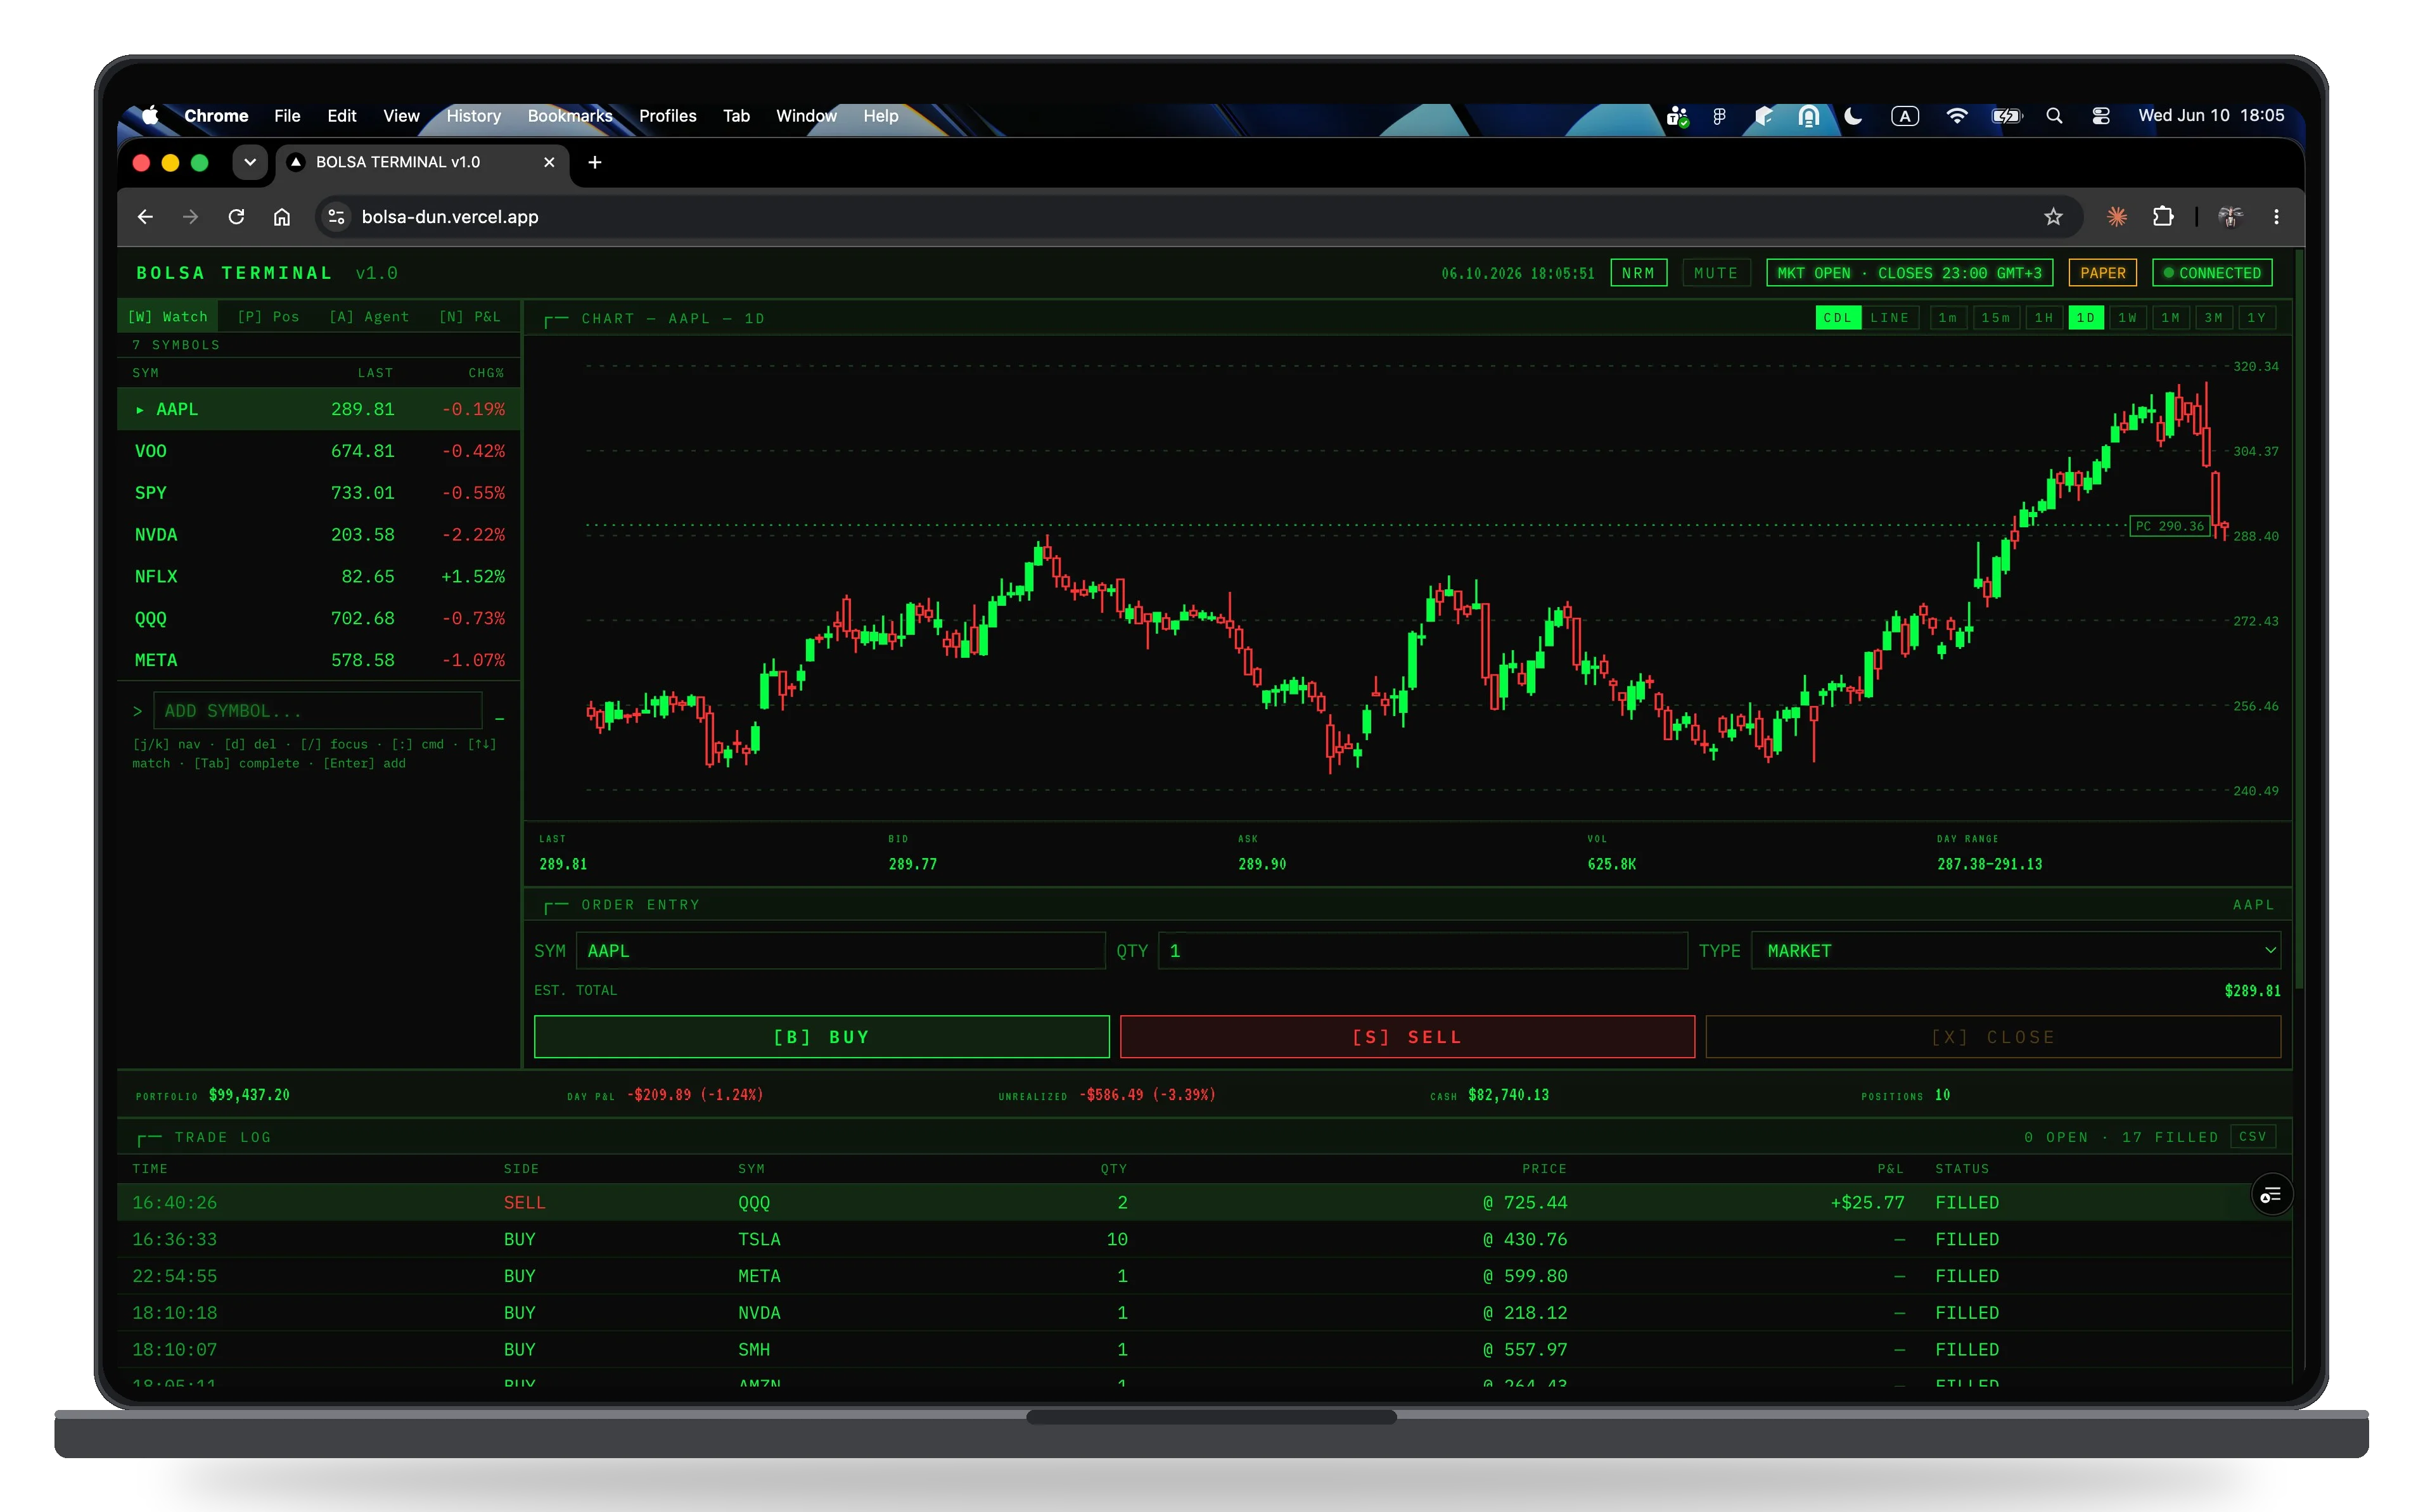Click the orange asterisk extension icon
This screenshot has height=1512, width=2423.
tap(2116, 217)
